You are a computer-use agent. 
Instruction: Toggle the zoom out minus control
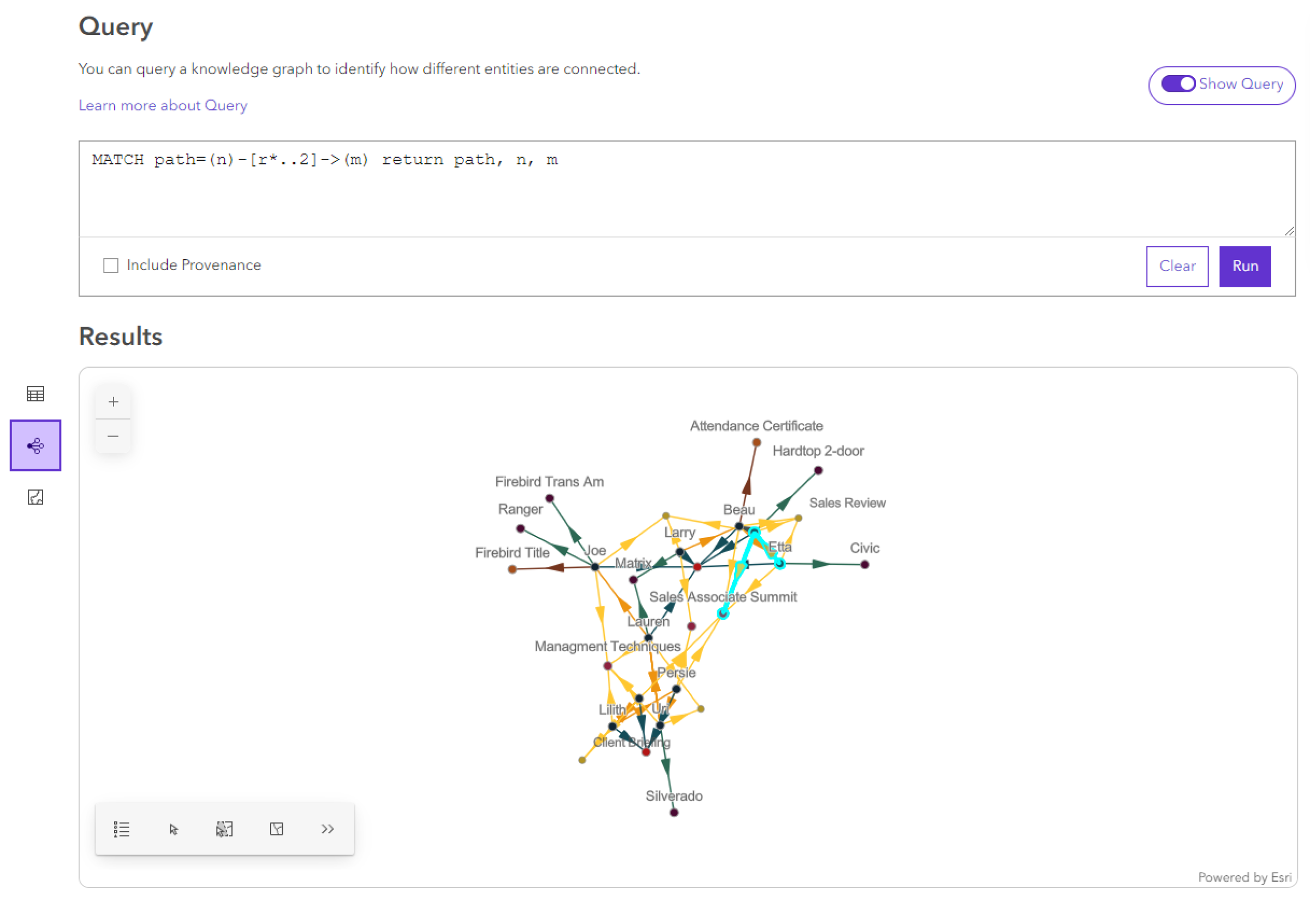114,435
